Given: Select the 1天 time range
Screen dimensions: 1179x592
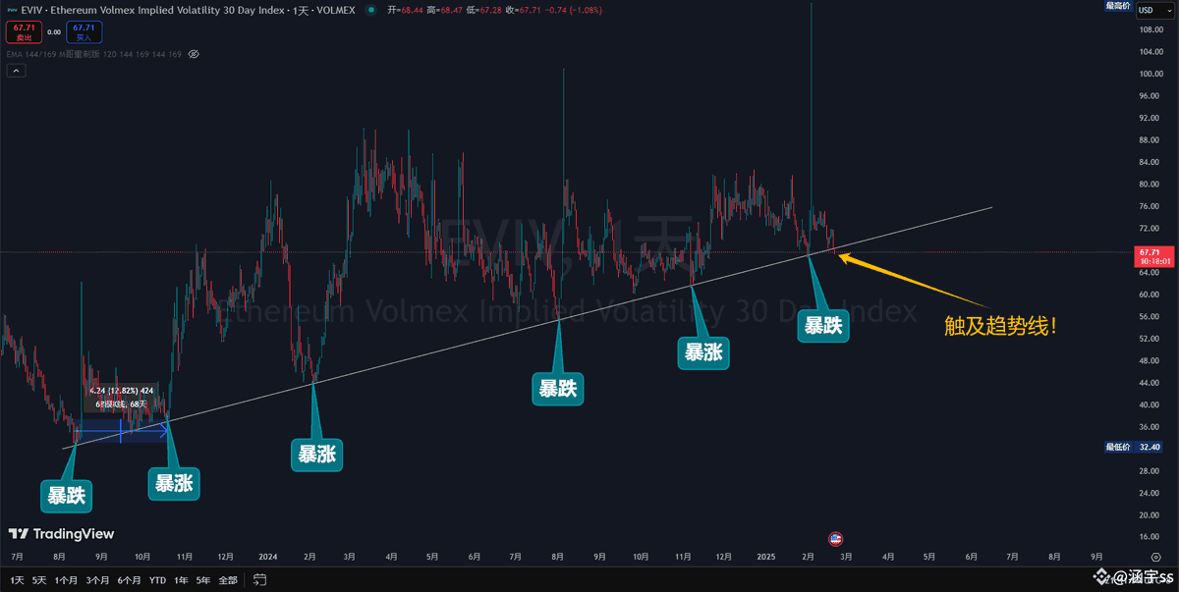Looking at the screenshot, I should click(x=18, y=580).
